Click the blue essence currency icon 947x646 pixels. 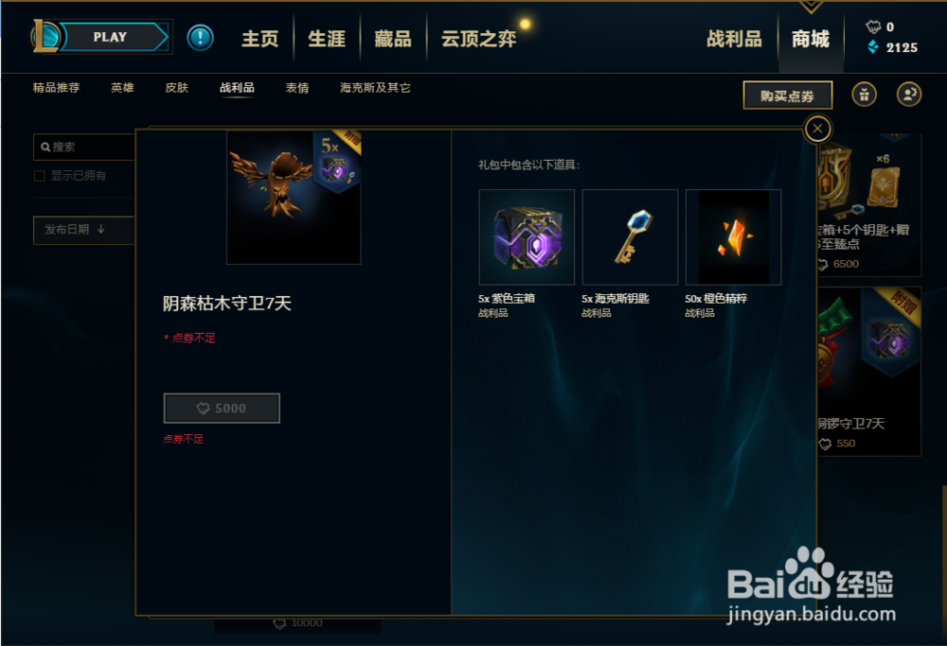(x=873, y=47)
